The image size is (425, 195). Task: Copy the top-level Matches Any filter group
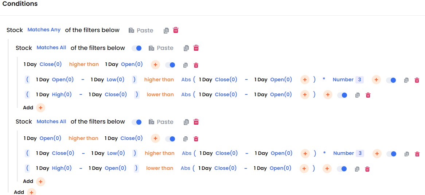(x=166, y=30)
